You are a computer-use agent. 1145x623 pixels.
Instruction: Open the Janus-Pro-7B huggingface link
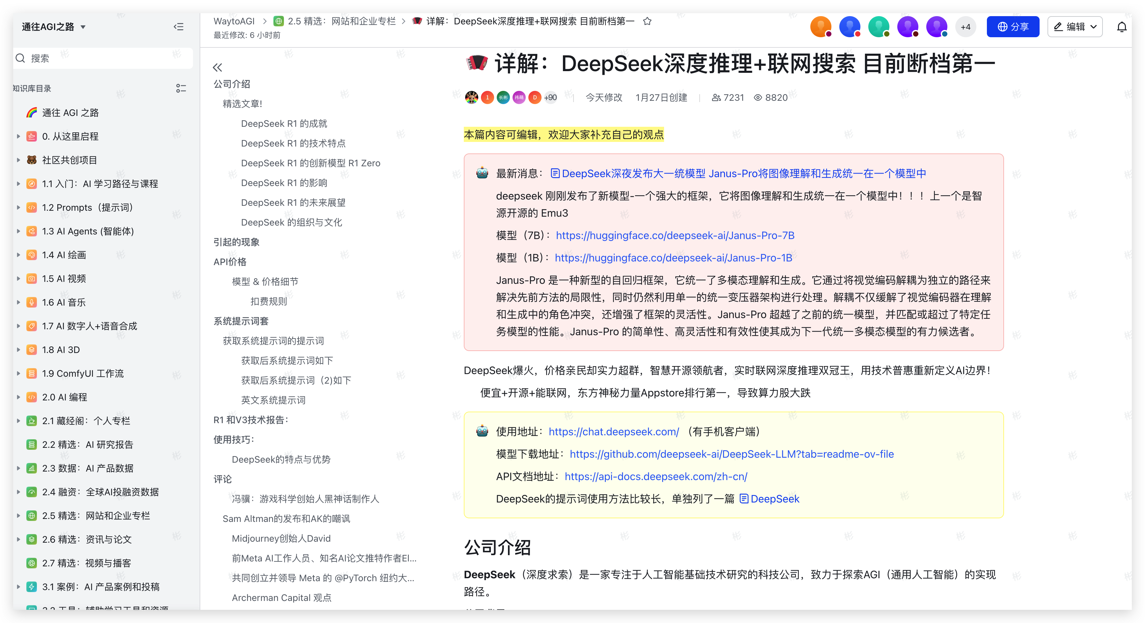point(675,235)
